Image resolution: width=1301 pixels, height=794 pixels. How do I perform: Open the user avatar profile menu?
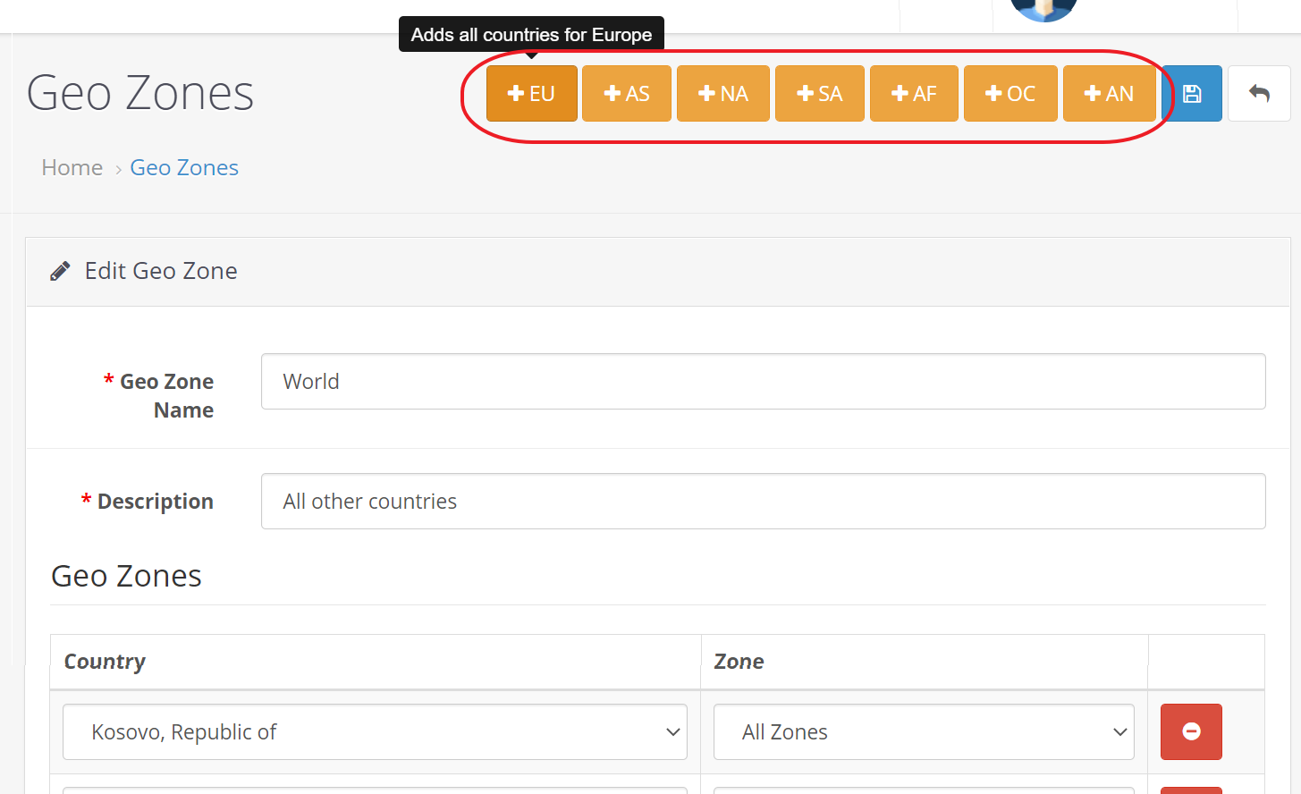click(x=1043, y=9)
